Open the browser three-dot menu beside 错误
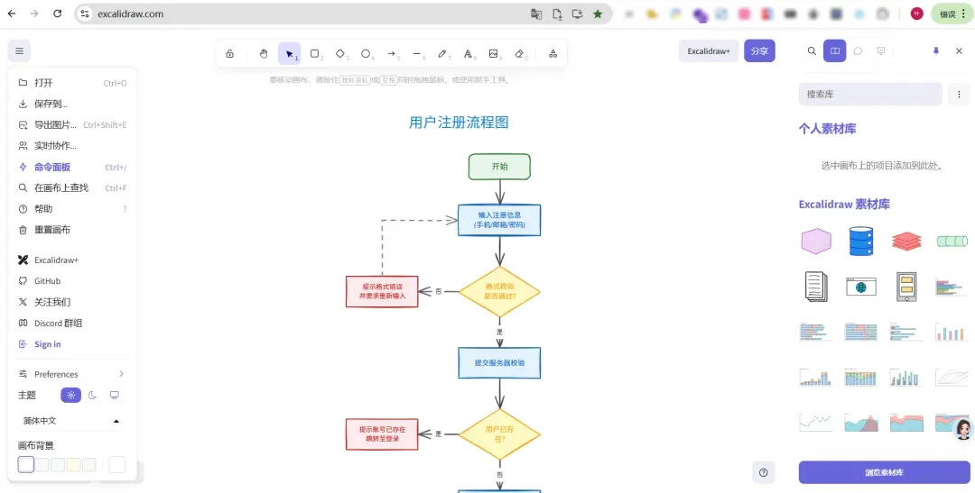 (964, 14)
